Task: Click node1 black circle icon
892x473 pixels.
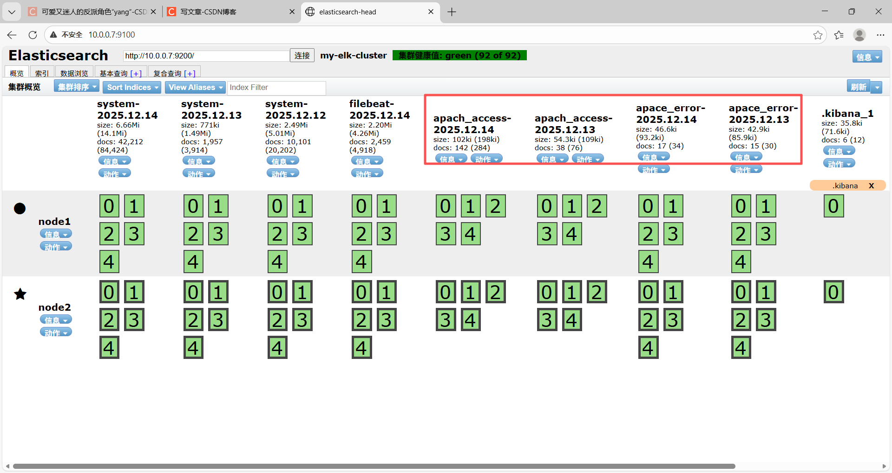Action: (x=20, y=208)
